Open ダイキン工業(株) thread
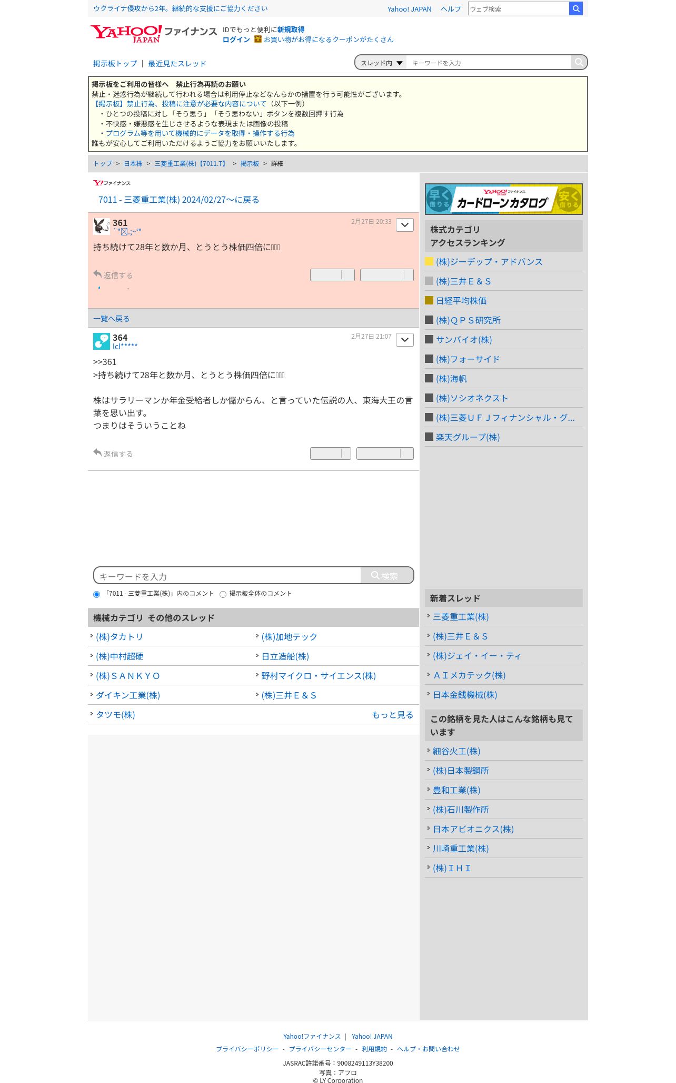The height and width of the screenshot is (1083, 676). (x=128, y=695)
